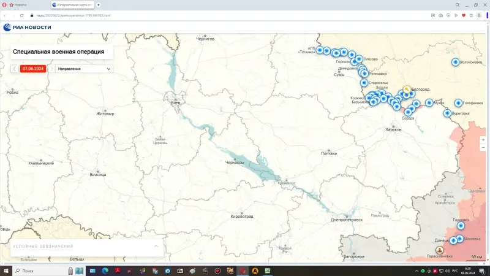Go to previous date with left arrow
Image resolution: width=490 pixels, height=276 pixels.
click(x=14, y=69)
